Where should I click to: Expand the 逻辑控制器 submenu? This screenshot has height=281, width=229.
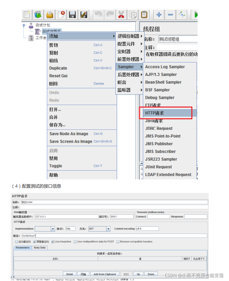(x=130, y=36)
